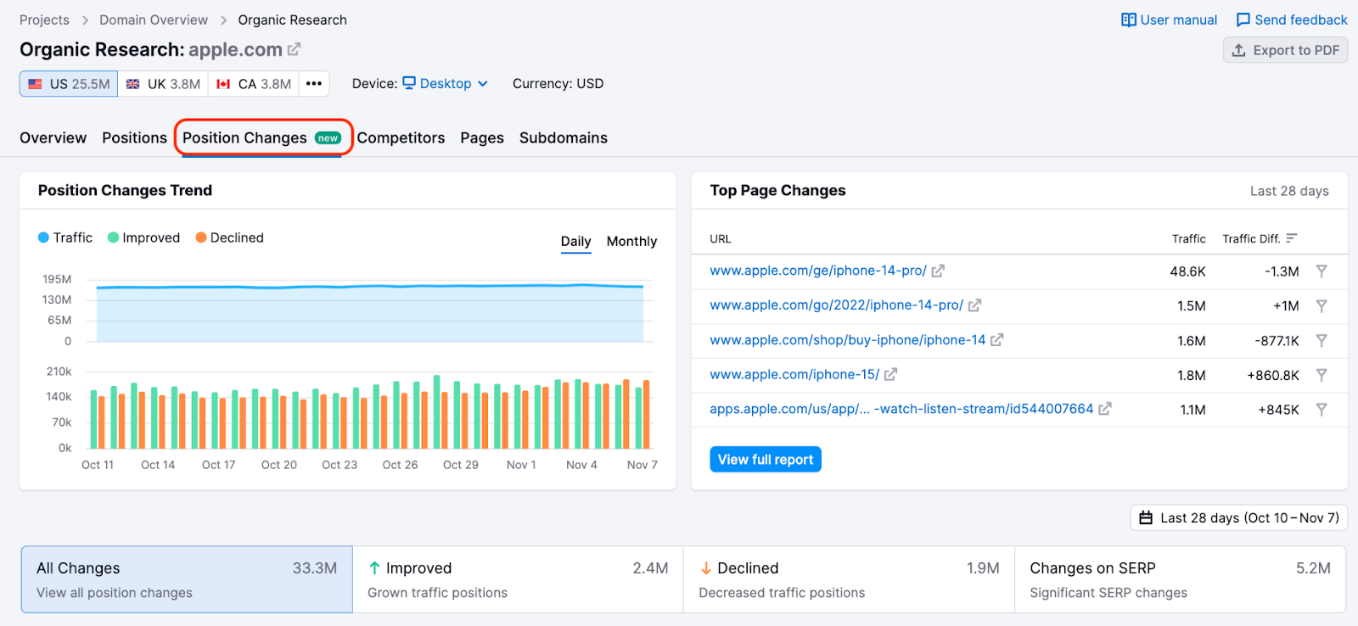Click filter icon for apps.apple.com row
Image resolution: width=1358 pixels, height=626 pixels.
(1322, 410)
